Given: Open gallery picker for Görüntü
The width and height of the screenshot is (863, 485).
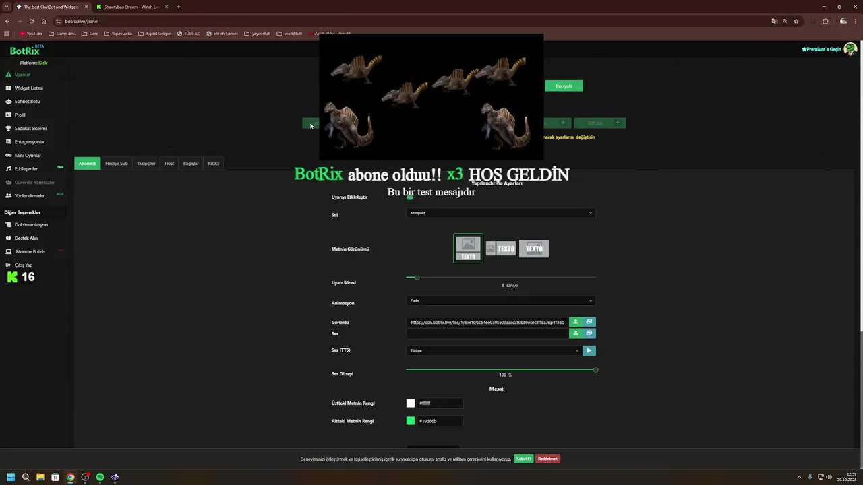Looking at the screenshot, I should point(589,322).
